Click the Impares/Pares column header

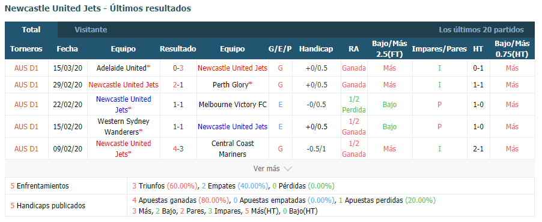pyautogui.click(x=439, y=49)
